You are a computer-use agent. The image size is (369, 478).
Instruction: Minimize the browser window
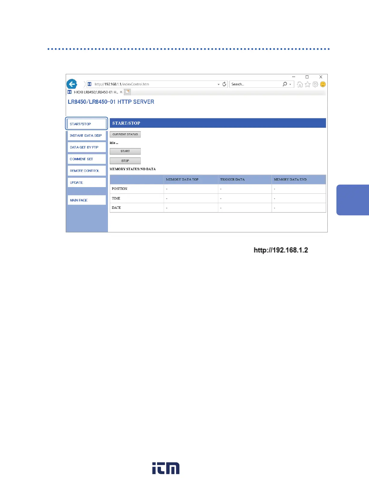[x=294, y=77]
